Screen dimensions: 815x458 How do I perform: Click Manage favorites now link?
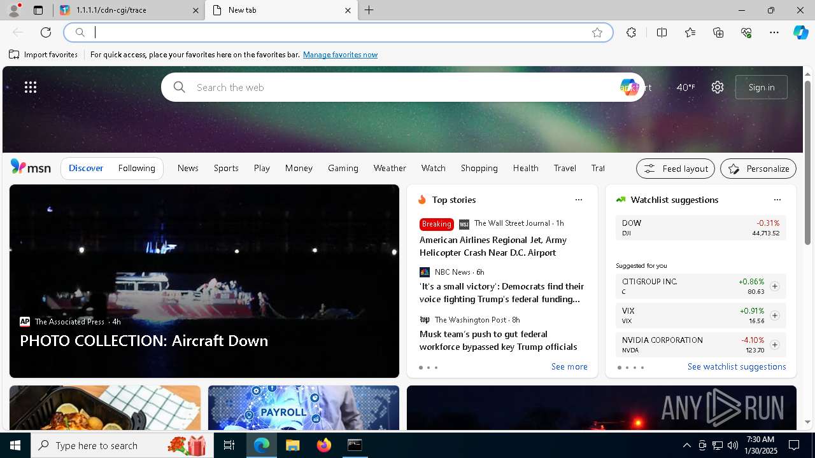tap(340, 55)
